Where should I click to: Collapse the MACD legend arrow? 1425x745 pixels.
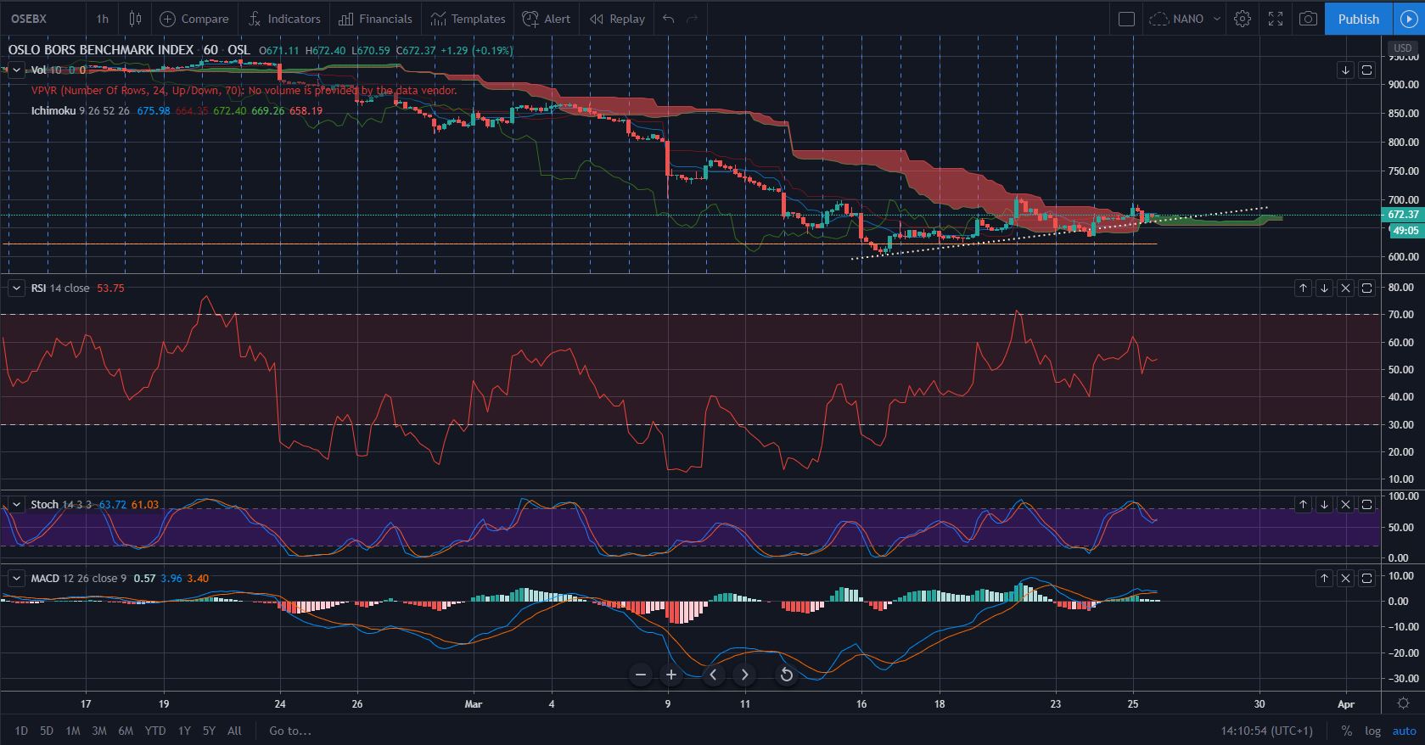coord(16,579)
